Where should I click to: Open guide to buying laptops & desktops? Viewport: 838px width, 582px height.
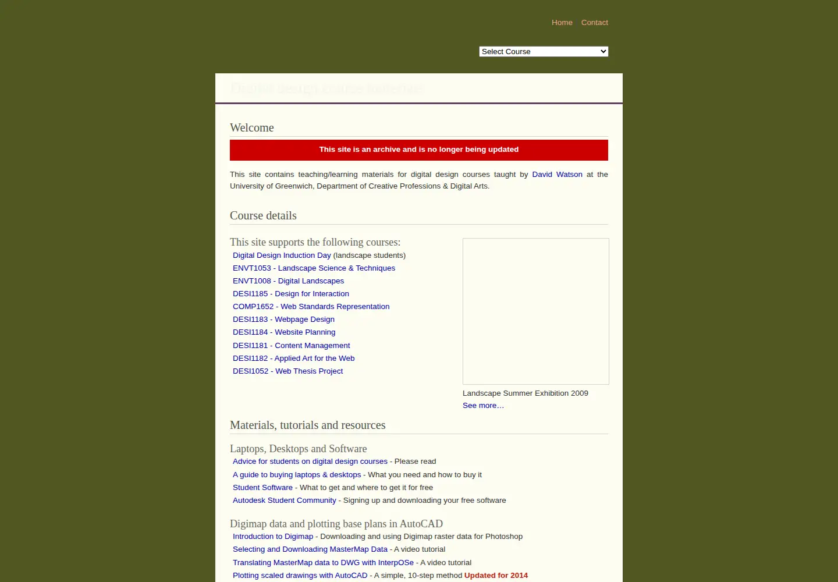(297, 475)
